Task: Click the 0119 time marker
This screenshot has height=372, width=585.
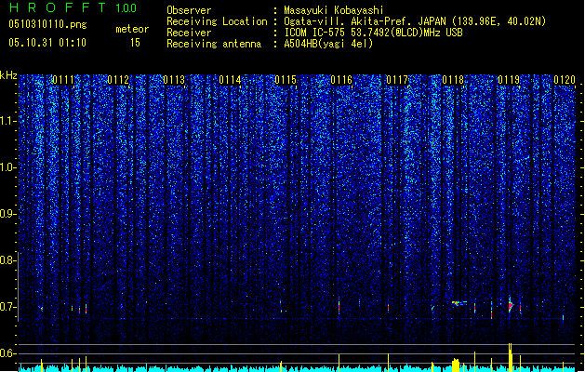Action: [509, 80]
